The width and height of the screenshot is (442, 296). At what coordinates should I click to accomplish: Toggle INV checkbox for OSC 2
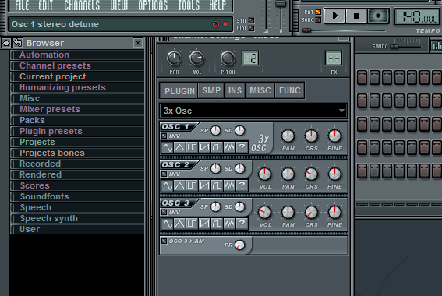(164, 174)
